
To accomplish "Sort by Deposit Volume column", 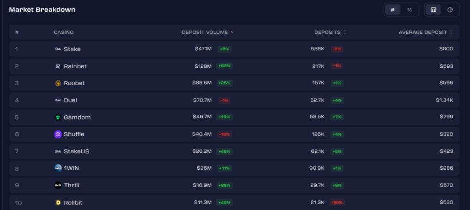I will coord(207,32).
